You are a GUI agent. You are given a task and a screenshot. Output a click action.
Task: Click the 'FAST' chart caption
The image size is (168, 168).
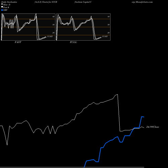click(18, 42)
